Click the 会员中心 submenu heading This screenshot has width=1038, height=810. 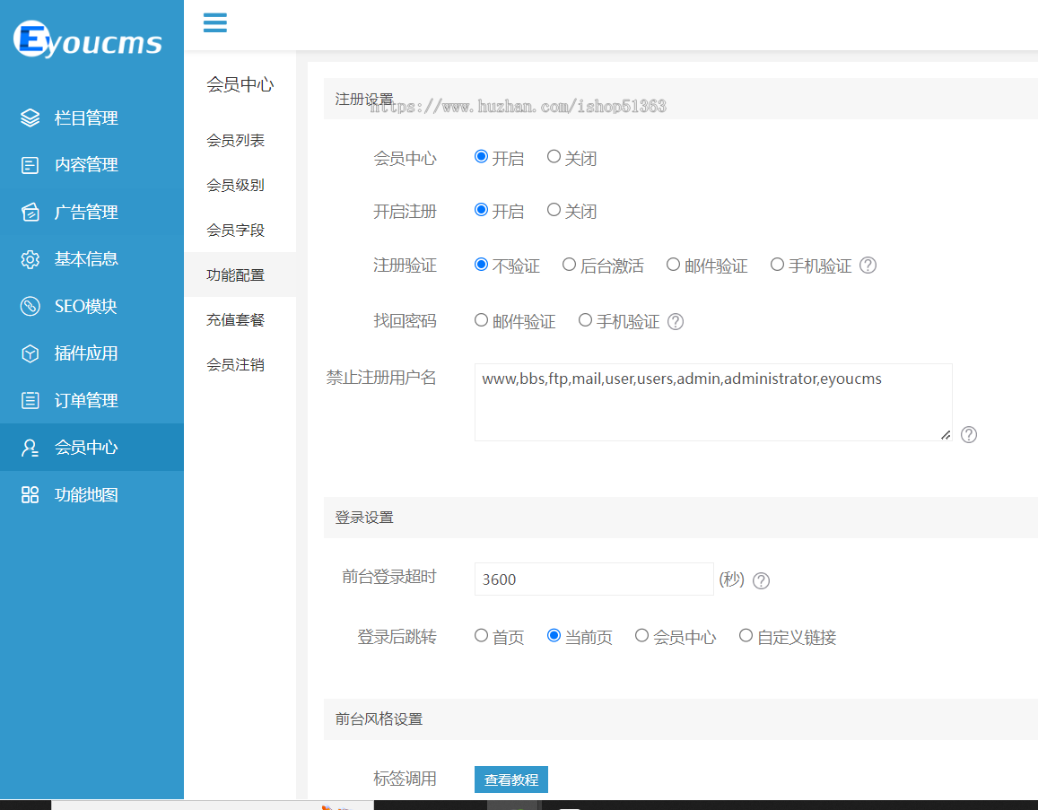[x=240, y=84]
